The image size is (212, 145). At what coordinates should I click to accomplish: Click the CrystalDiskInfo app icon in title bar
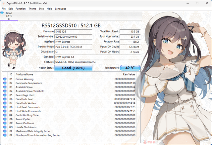click(3, 3)
